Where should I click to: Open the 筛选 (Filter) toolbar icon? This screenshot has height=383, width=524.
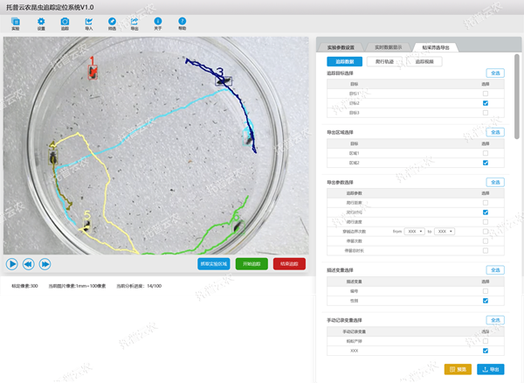(x=112, y=23)
